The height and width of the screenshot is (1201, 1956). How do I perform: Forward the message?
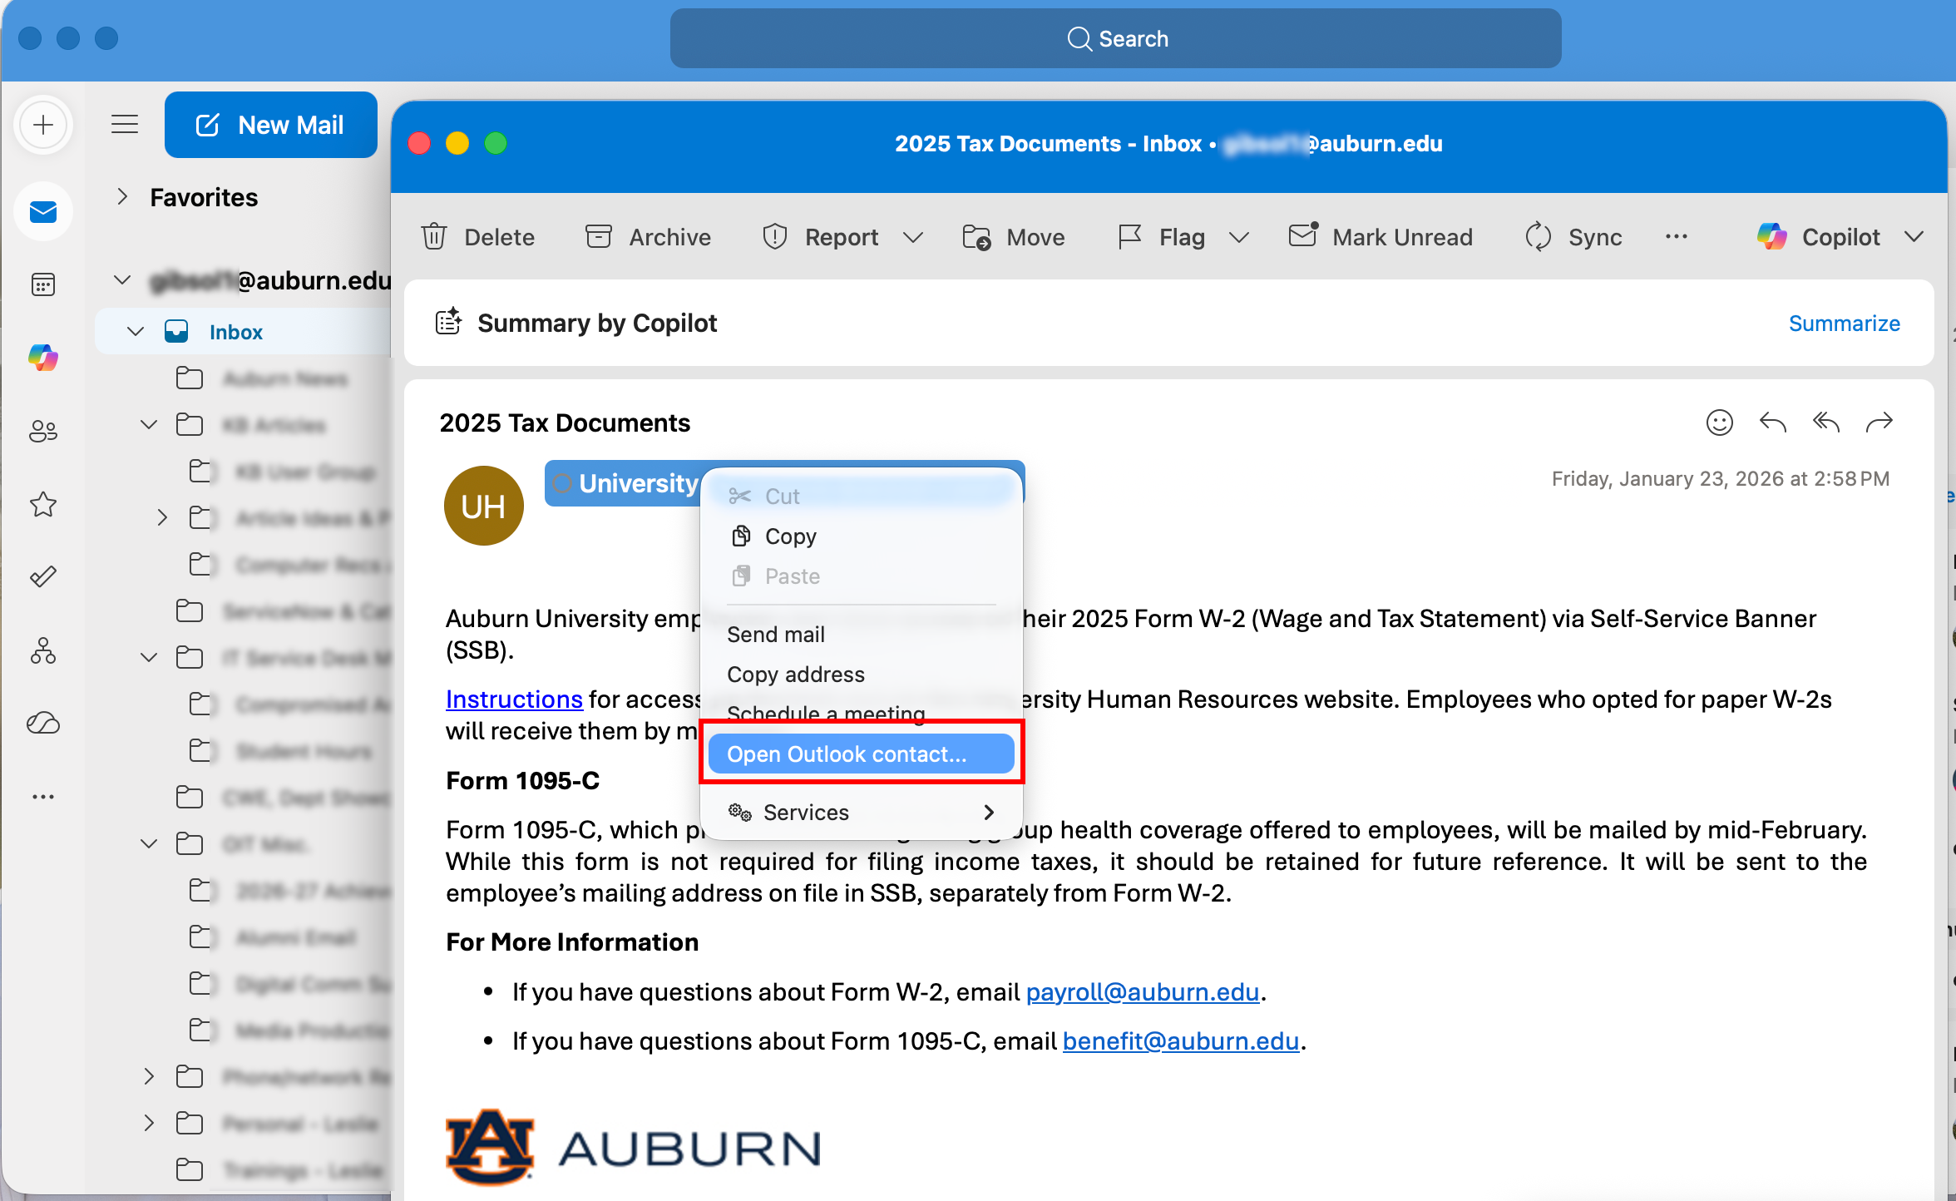click(1880, 423)
